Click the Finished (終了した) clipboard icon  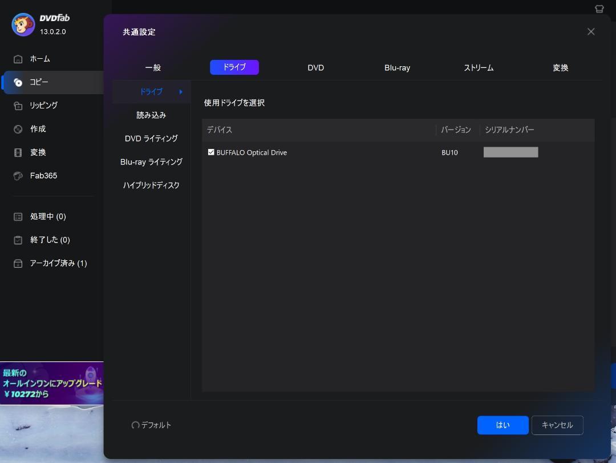coord(18,240)
